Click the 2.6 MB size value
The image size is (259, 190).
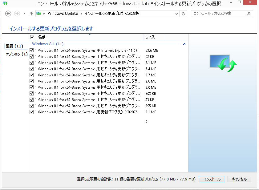coord(151,81)
